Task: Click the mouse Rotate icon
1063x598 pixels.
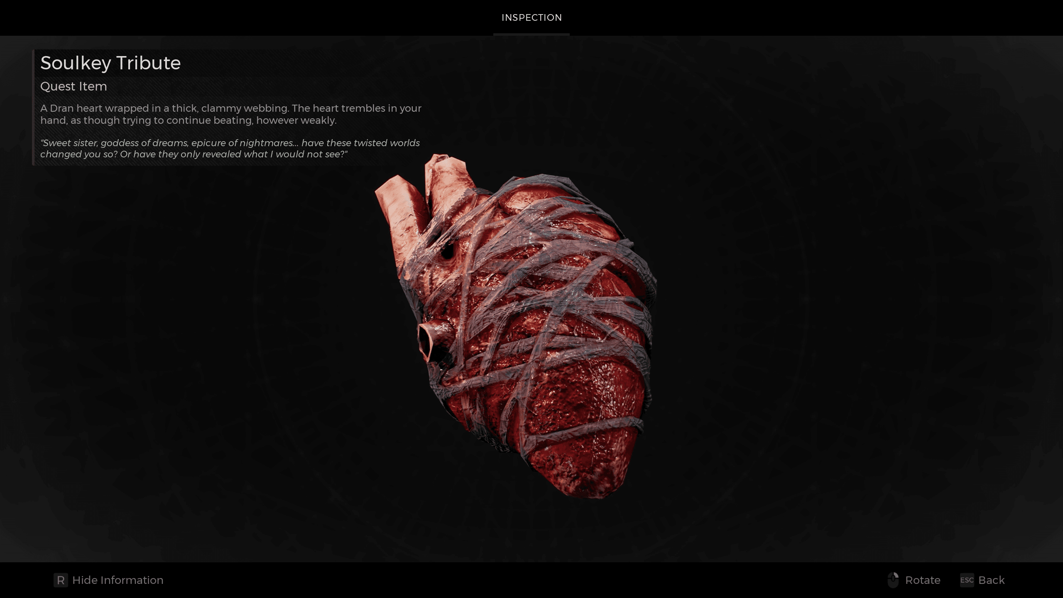Action: point(893,580)
